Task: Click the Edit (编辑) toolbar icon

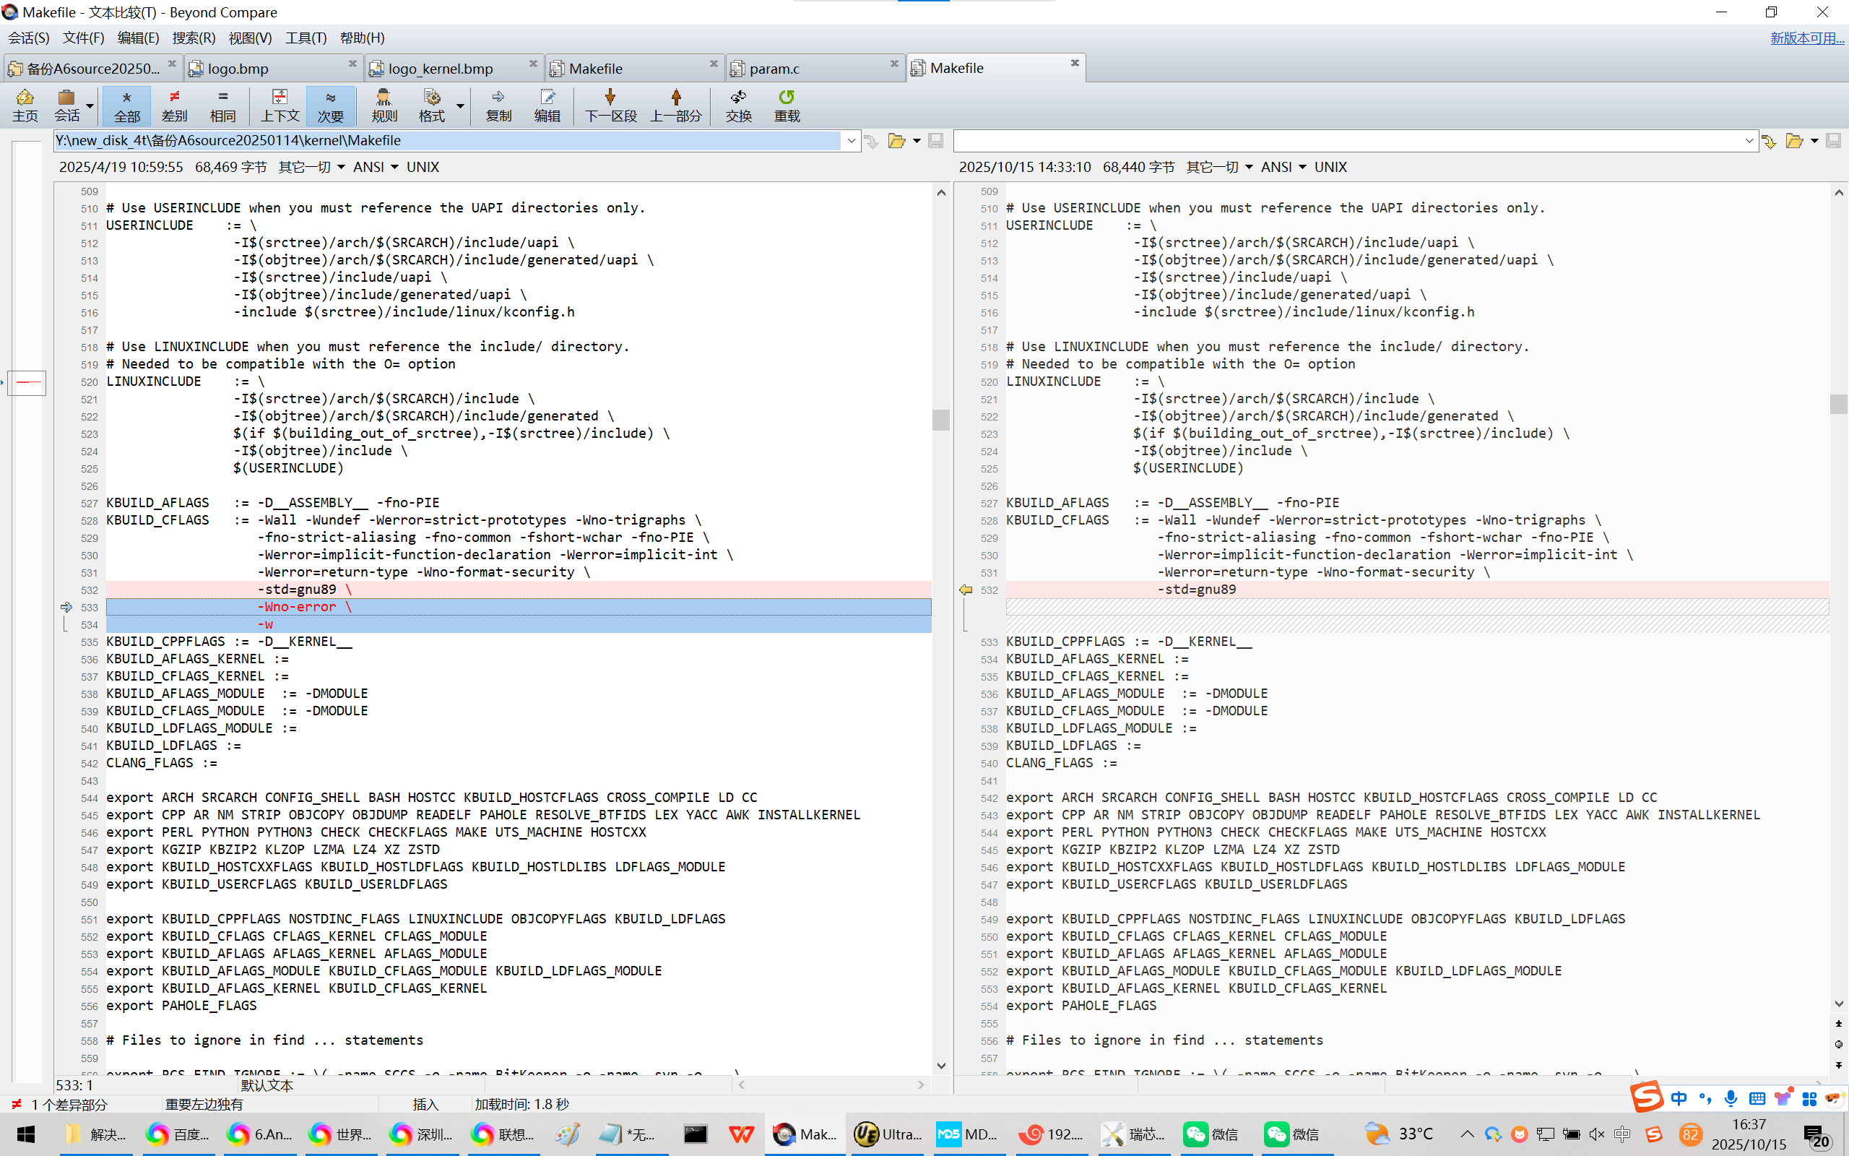Action: click(547, 105)
